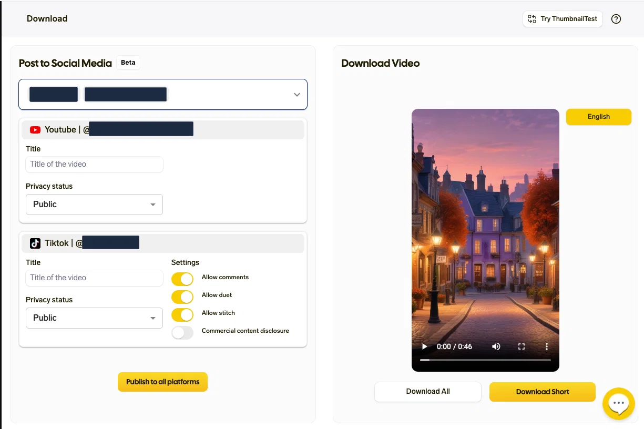The width and height of the screenshot is (644, 429).
Task: Click the TikTok logo icon
Action: pyautogui.click(x=35, y=243)
